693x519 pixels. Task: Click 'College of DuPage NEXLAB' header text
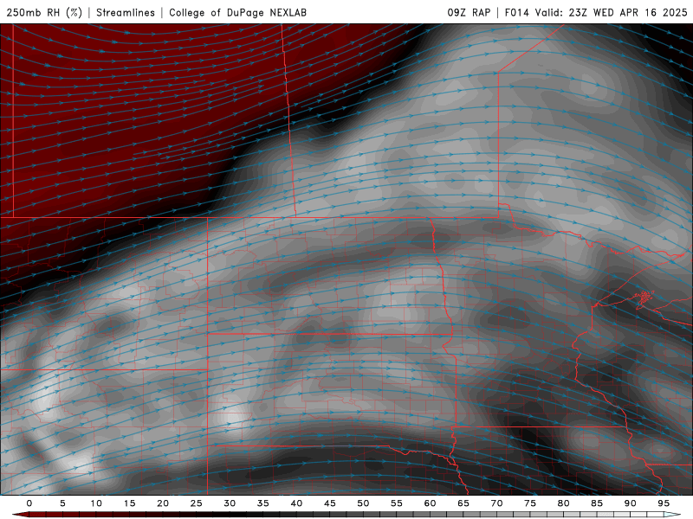[237, 12]
